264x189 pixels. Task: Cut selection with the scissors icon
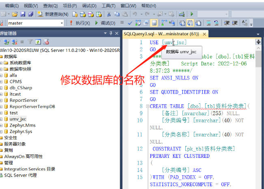109,14
